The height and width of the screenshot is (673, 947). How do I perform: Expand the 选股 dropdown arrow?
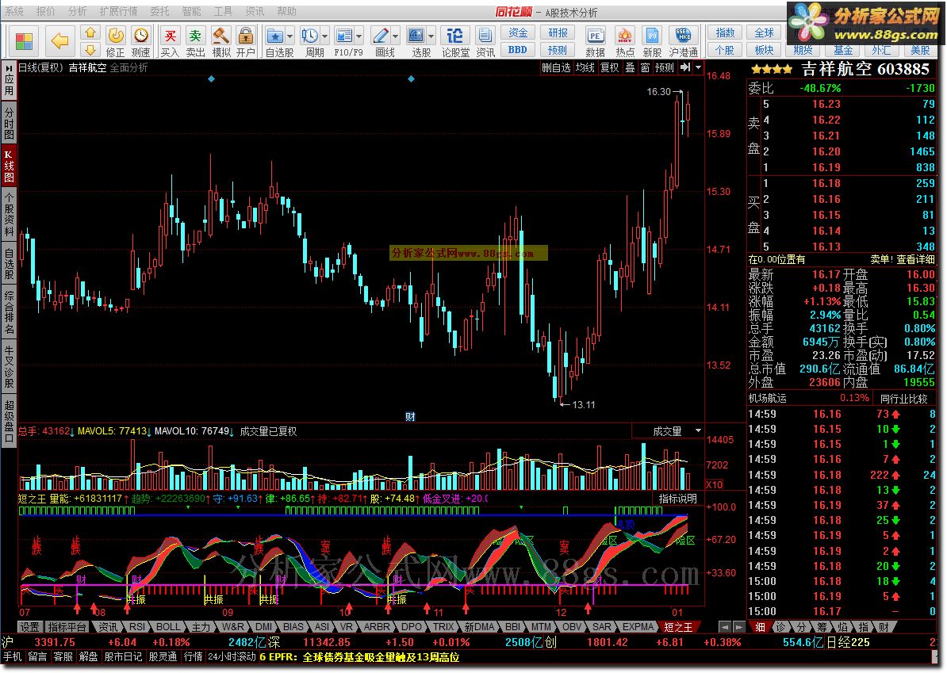click(431, 36)
